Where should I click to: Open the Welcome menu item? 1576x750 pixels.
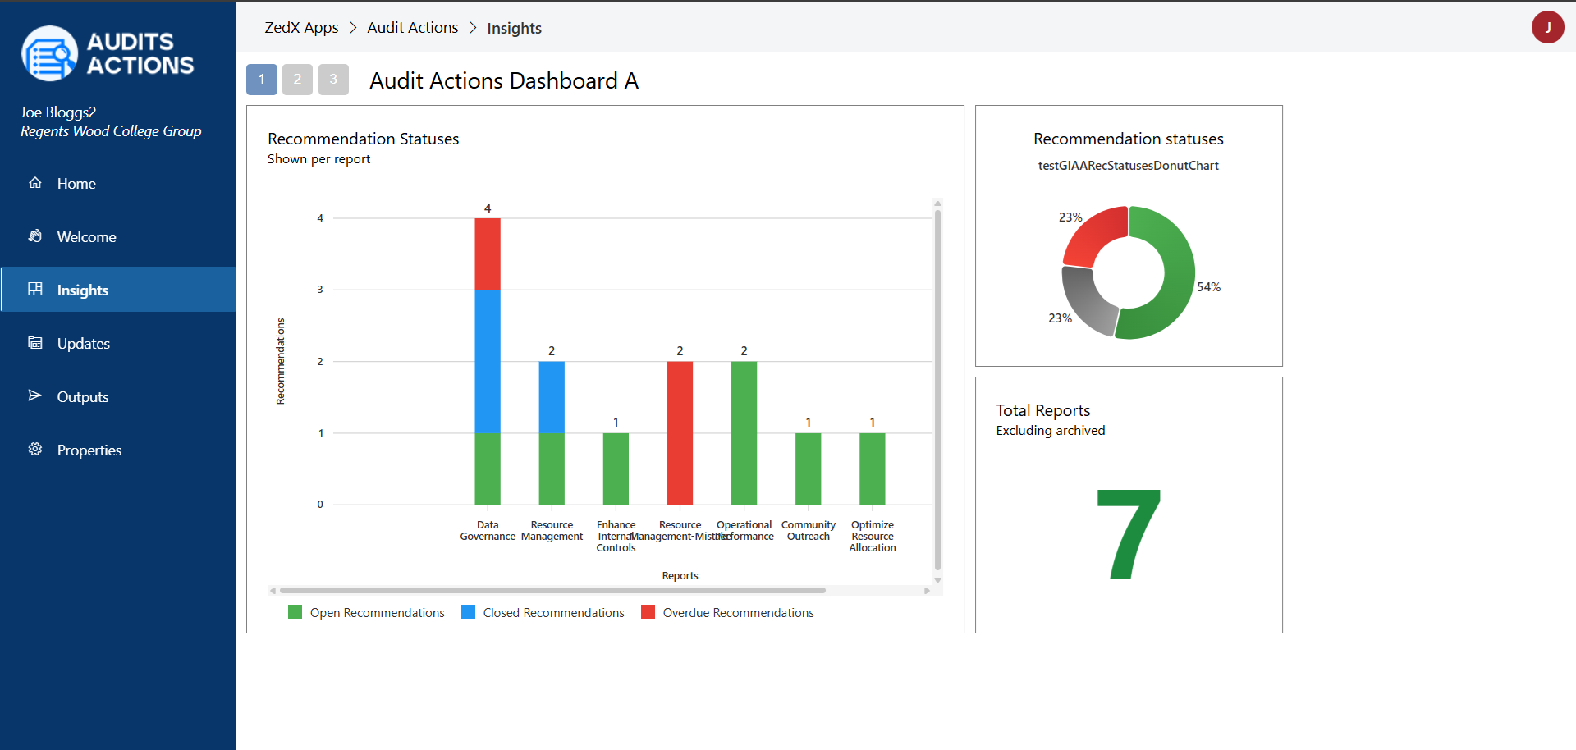pyautogui.click(x=118, y=236)
